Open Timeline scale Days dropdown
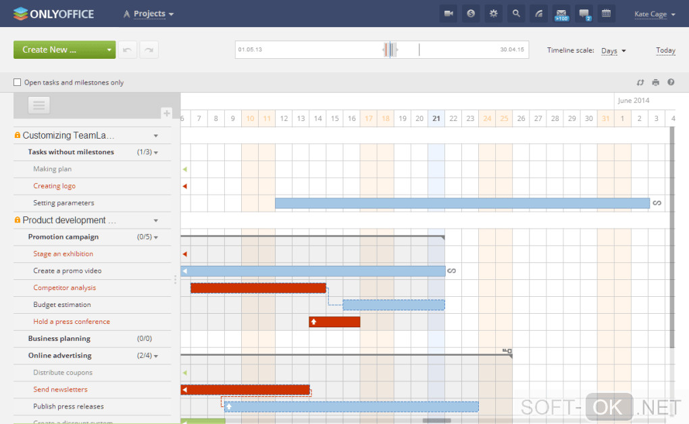Image resolution: width=689 pixels, height=424 pixels. (x=613, y=51)
